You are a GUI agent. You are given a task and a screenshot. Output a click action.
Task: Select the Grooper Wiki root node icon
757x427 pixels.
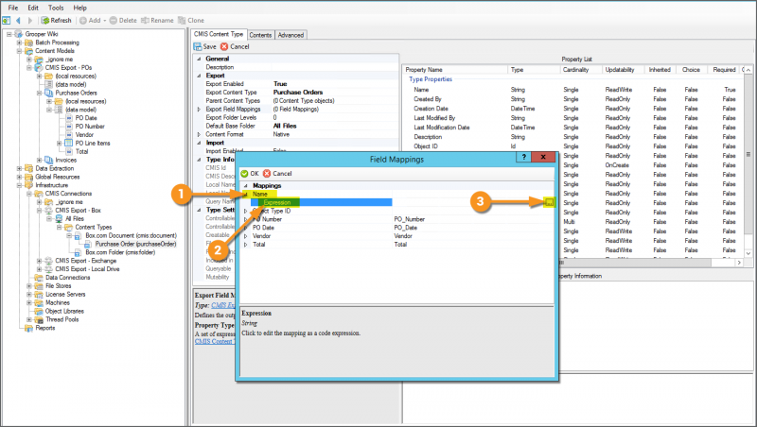click(19, 34)
